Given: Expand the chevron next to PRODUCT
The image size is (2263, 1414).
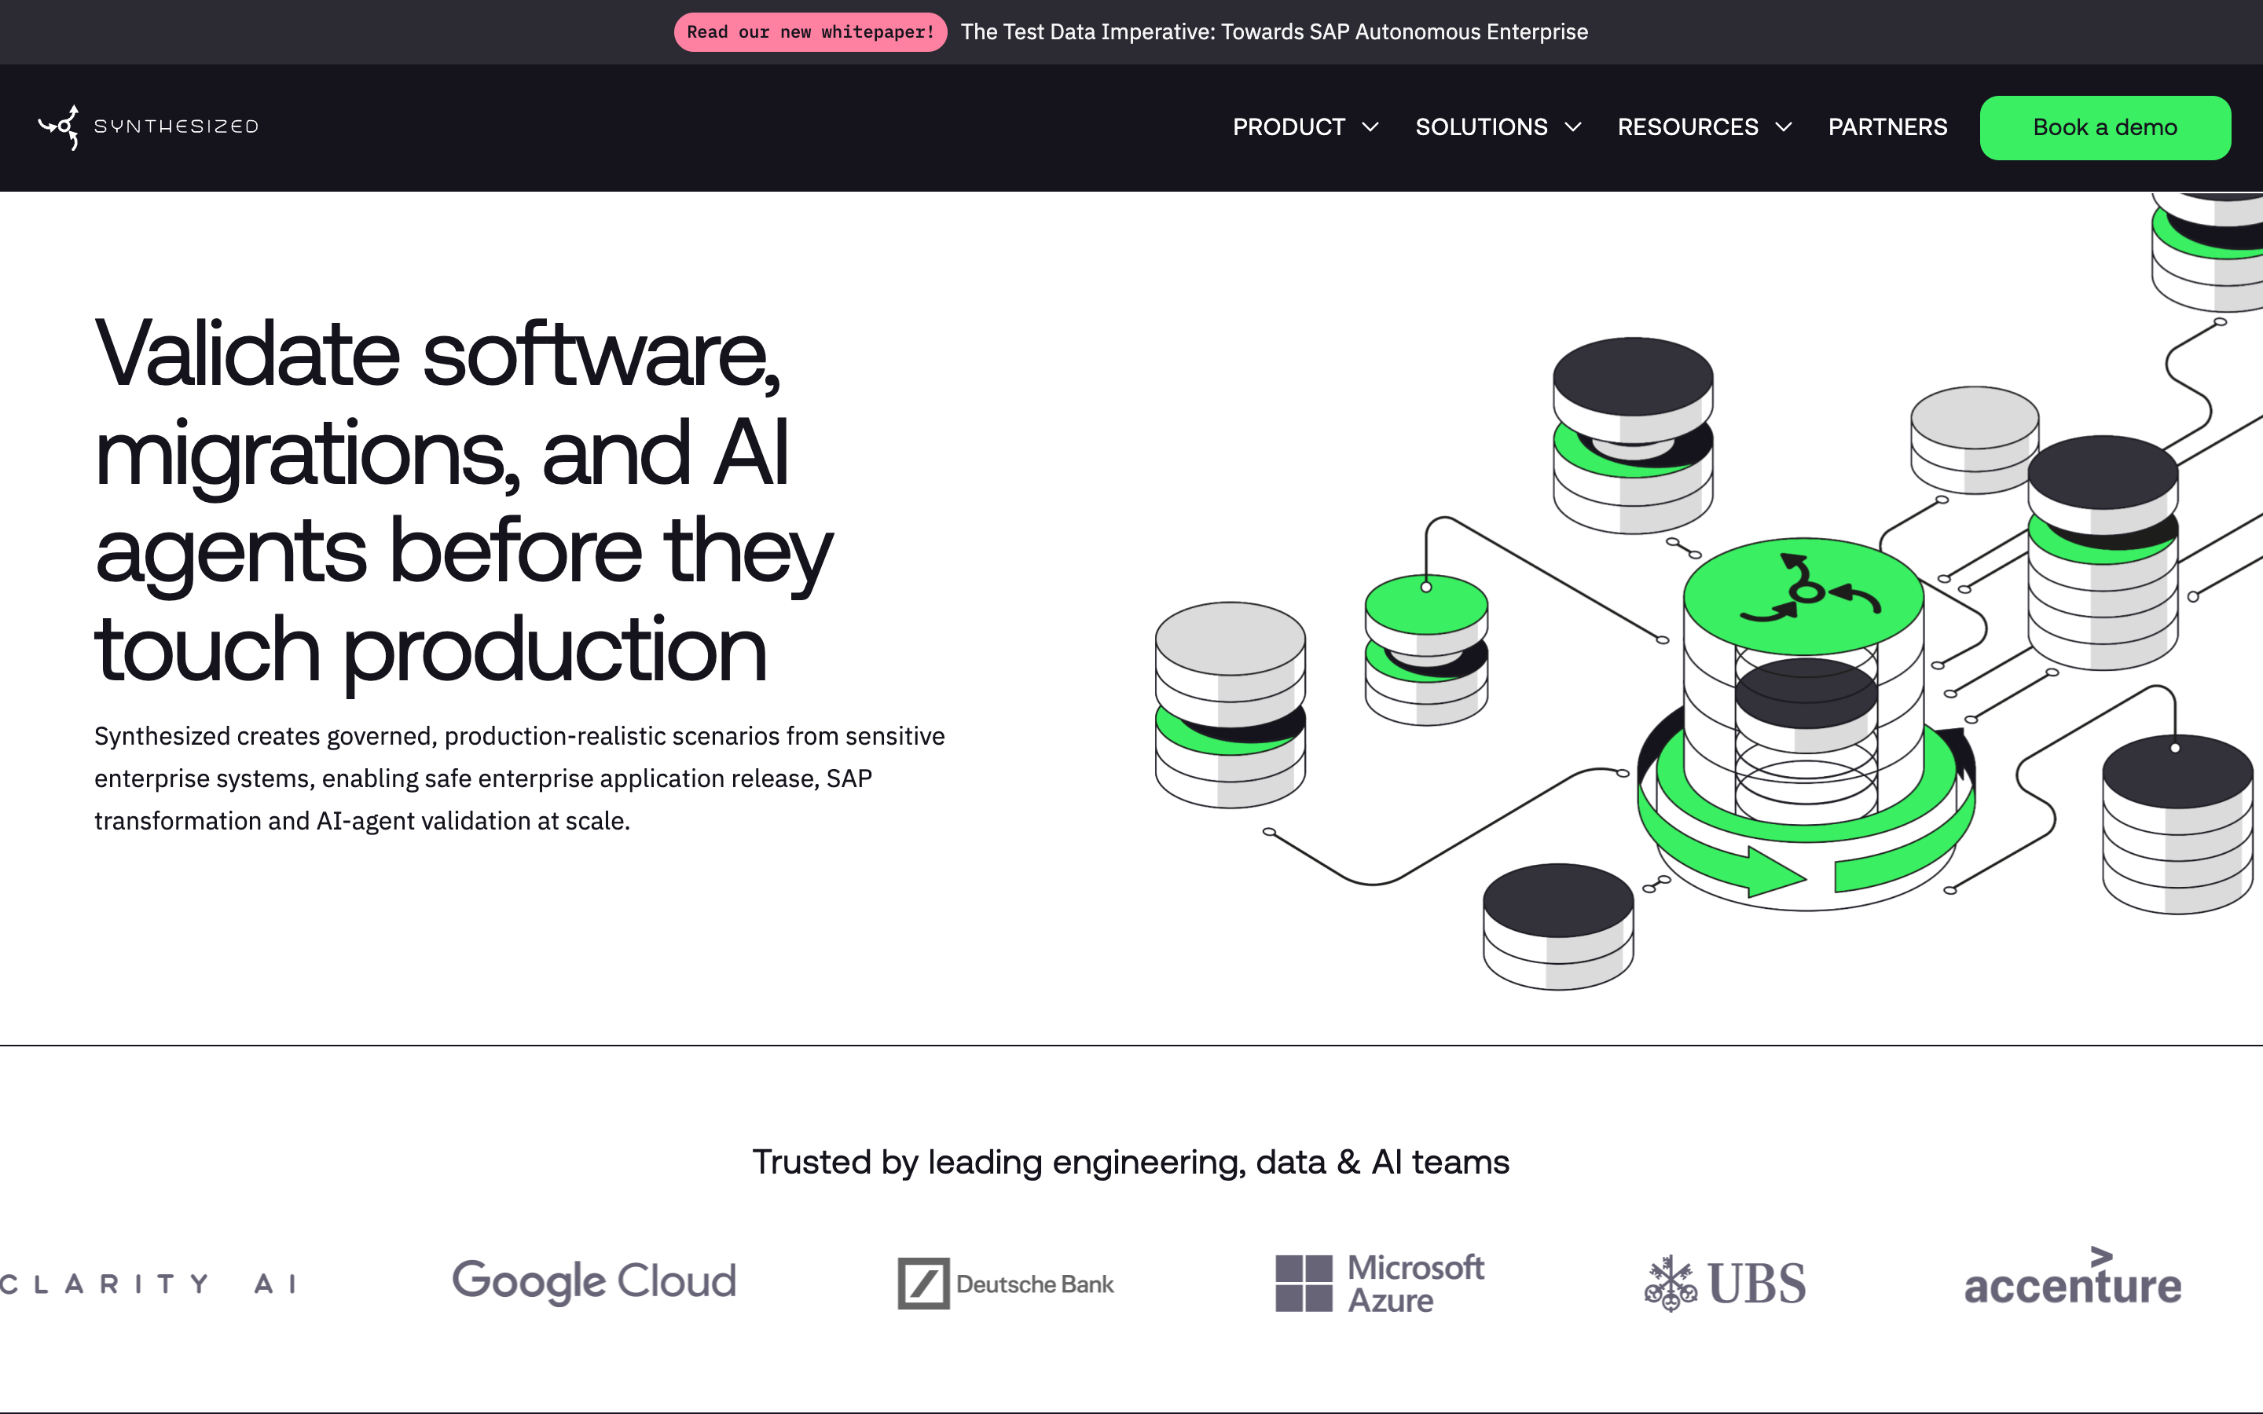Looking at the screenshot, I should tap(1371, 127).
